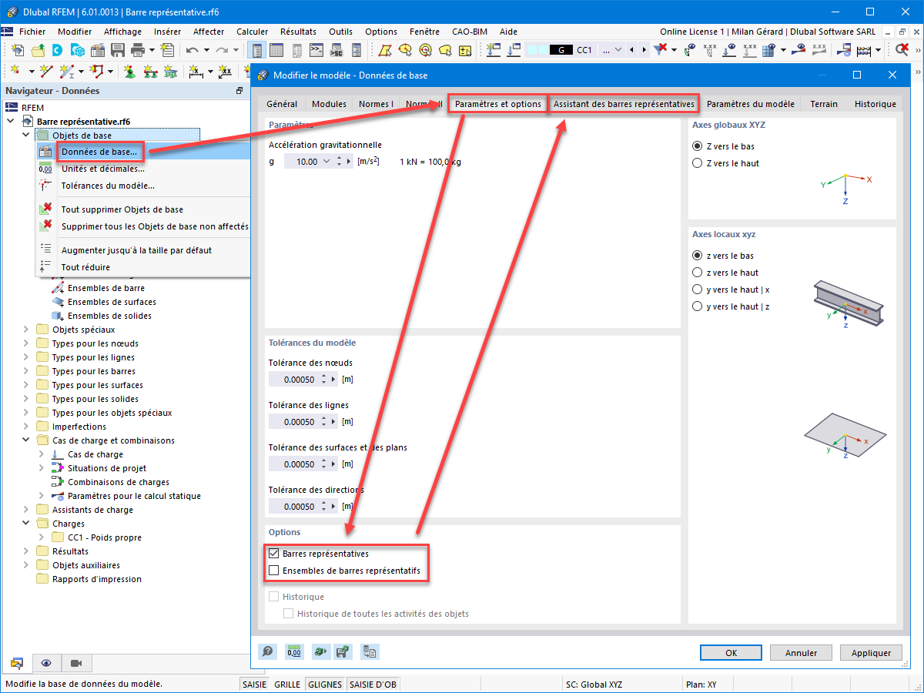
Task: Switch to 'Paramètres et options' tab
Action: (x=498, y=104)
